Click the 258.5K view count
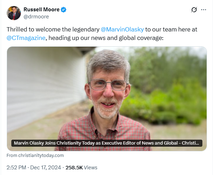 [75, 167]
